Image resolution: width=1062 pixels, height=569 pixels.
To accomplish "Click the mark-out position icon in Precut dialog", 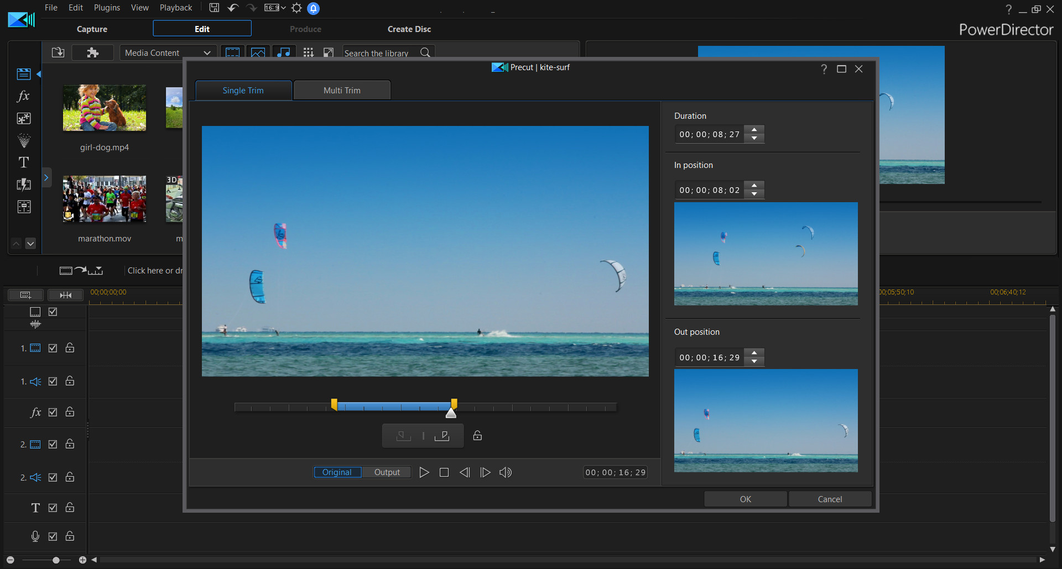I will tap(442, 435).
